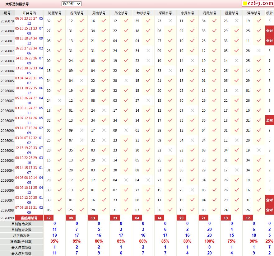Click the red checkmark in 2026079 鸿雁杀号 cell
274x256 pixels.
coord(60,21)
